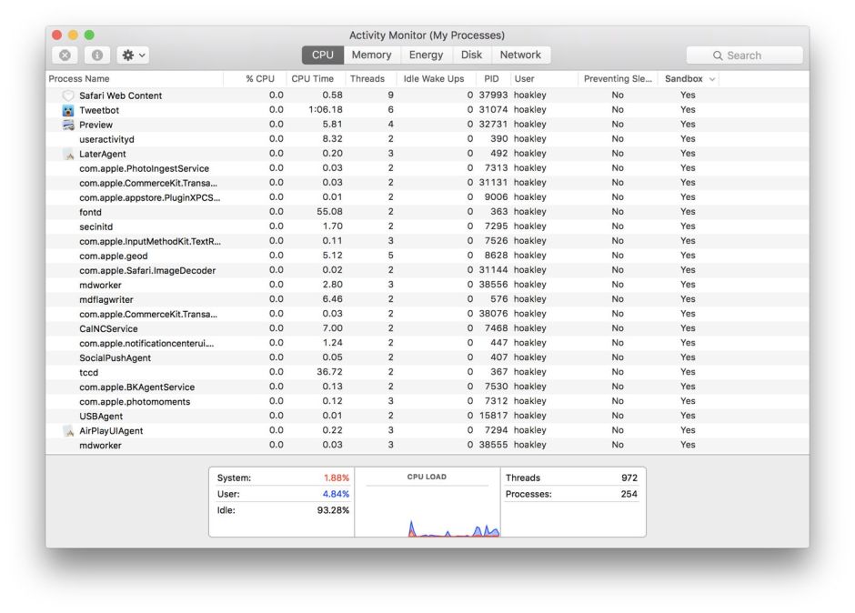Click the quit process X icon
This screenshot has height=613, width=855.
[63, 55]
